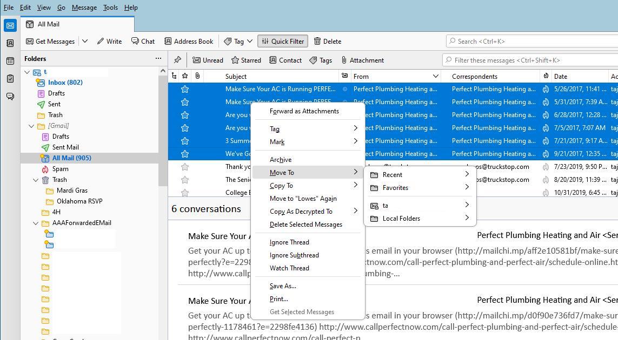Star the message from truckstop.com
Screen dimensions: 618x340
[x=185, y=167]
